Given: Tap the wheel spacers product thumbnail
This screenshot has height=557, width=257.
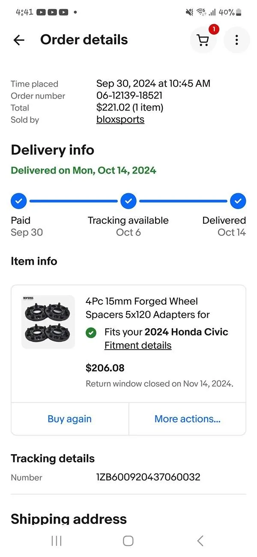Looking at the screenshot, I should (x=48, y=321).
